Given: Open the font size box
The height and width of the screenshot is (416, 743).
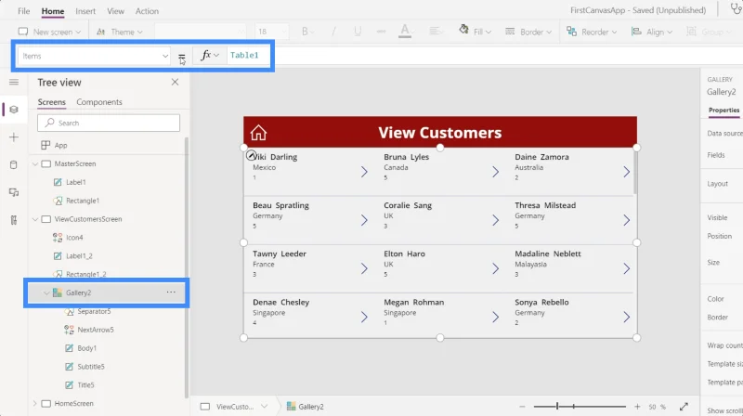Looking at the screenshot, I should click(271, 32).
